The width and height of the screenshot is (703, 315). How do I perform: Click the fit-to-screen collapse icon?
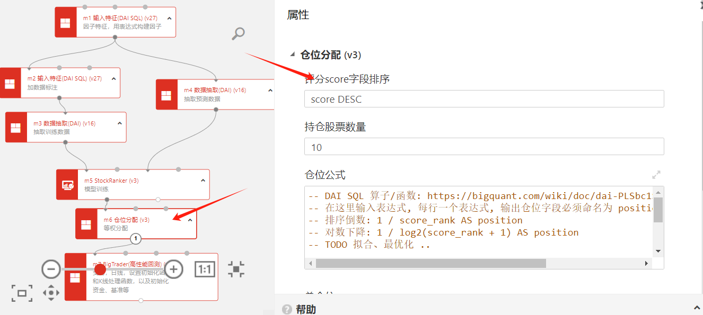(x=236, y=269)
